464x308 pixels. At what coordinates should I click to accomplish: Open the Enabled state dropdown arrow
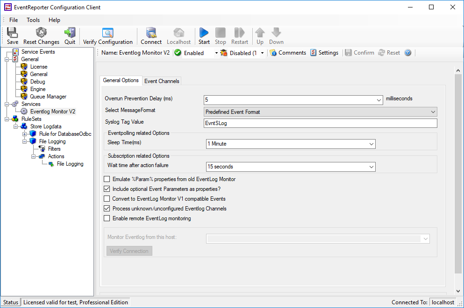coord(216,53)
